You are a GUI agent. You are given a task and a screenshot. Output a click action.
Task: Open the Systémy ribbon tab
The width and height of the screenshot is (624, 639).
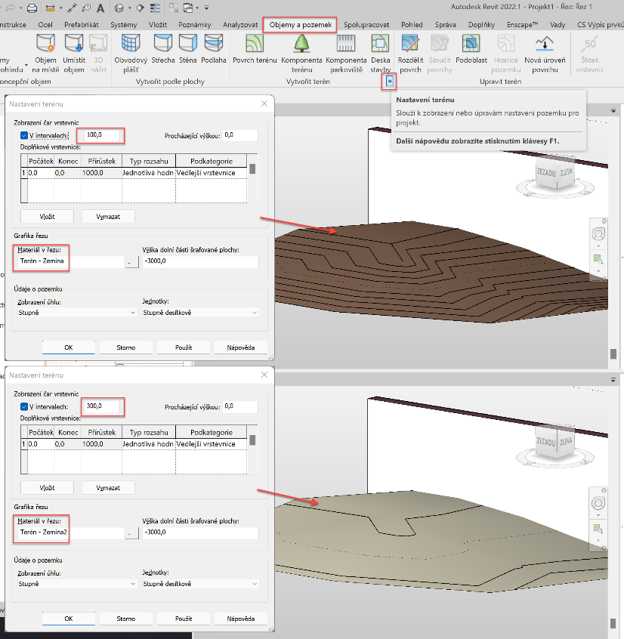(123, 25)
